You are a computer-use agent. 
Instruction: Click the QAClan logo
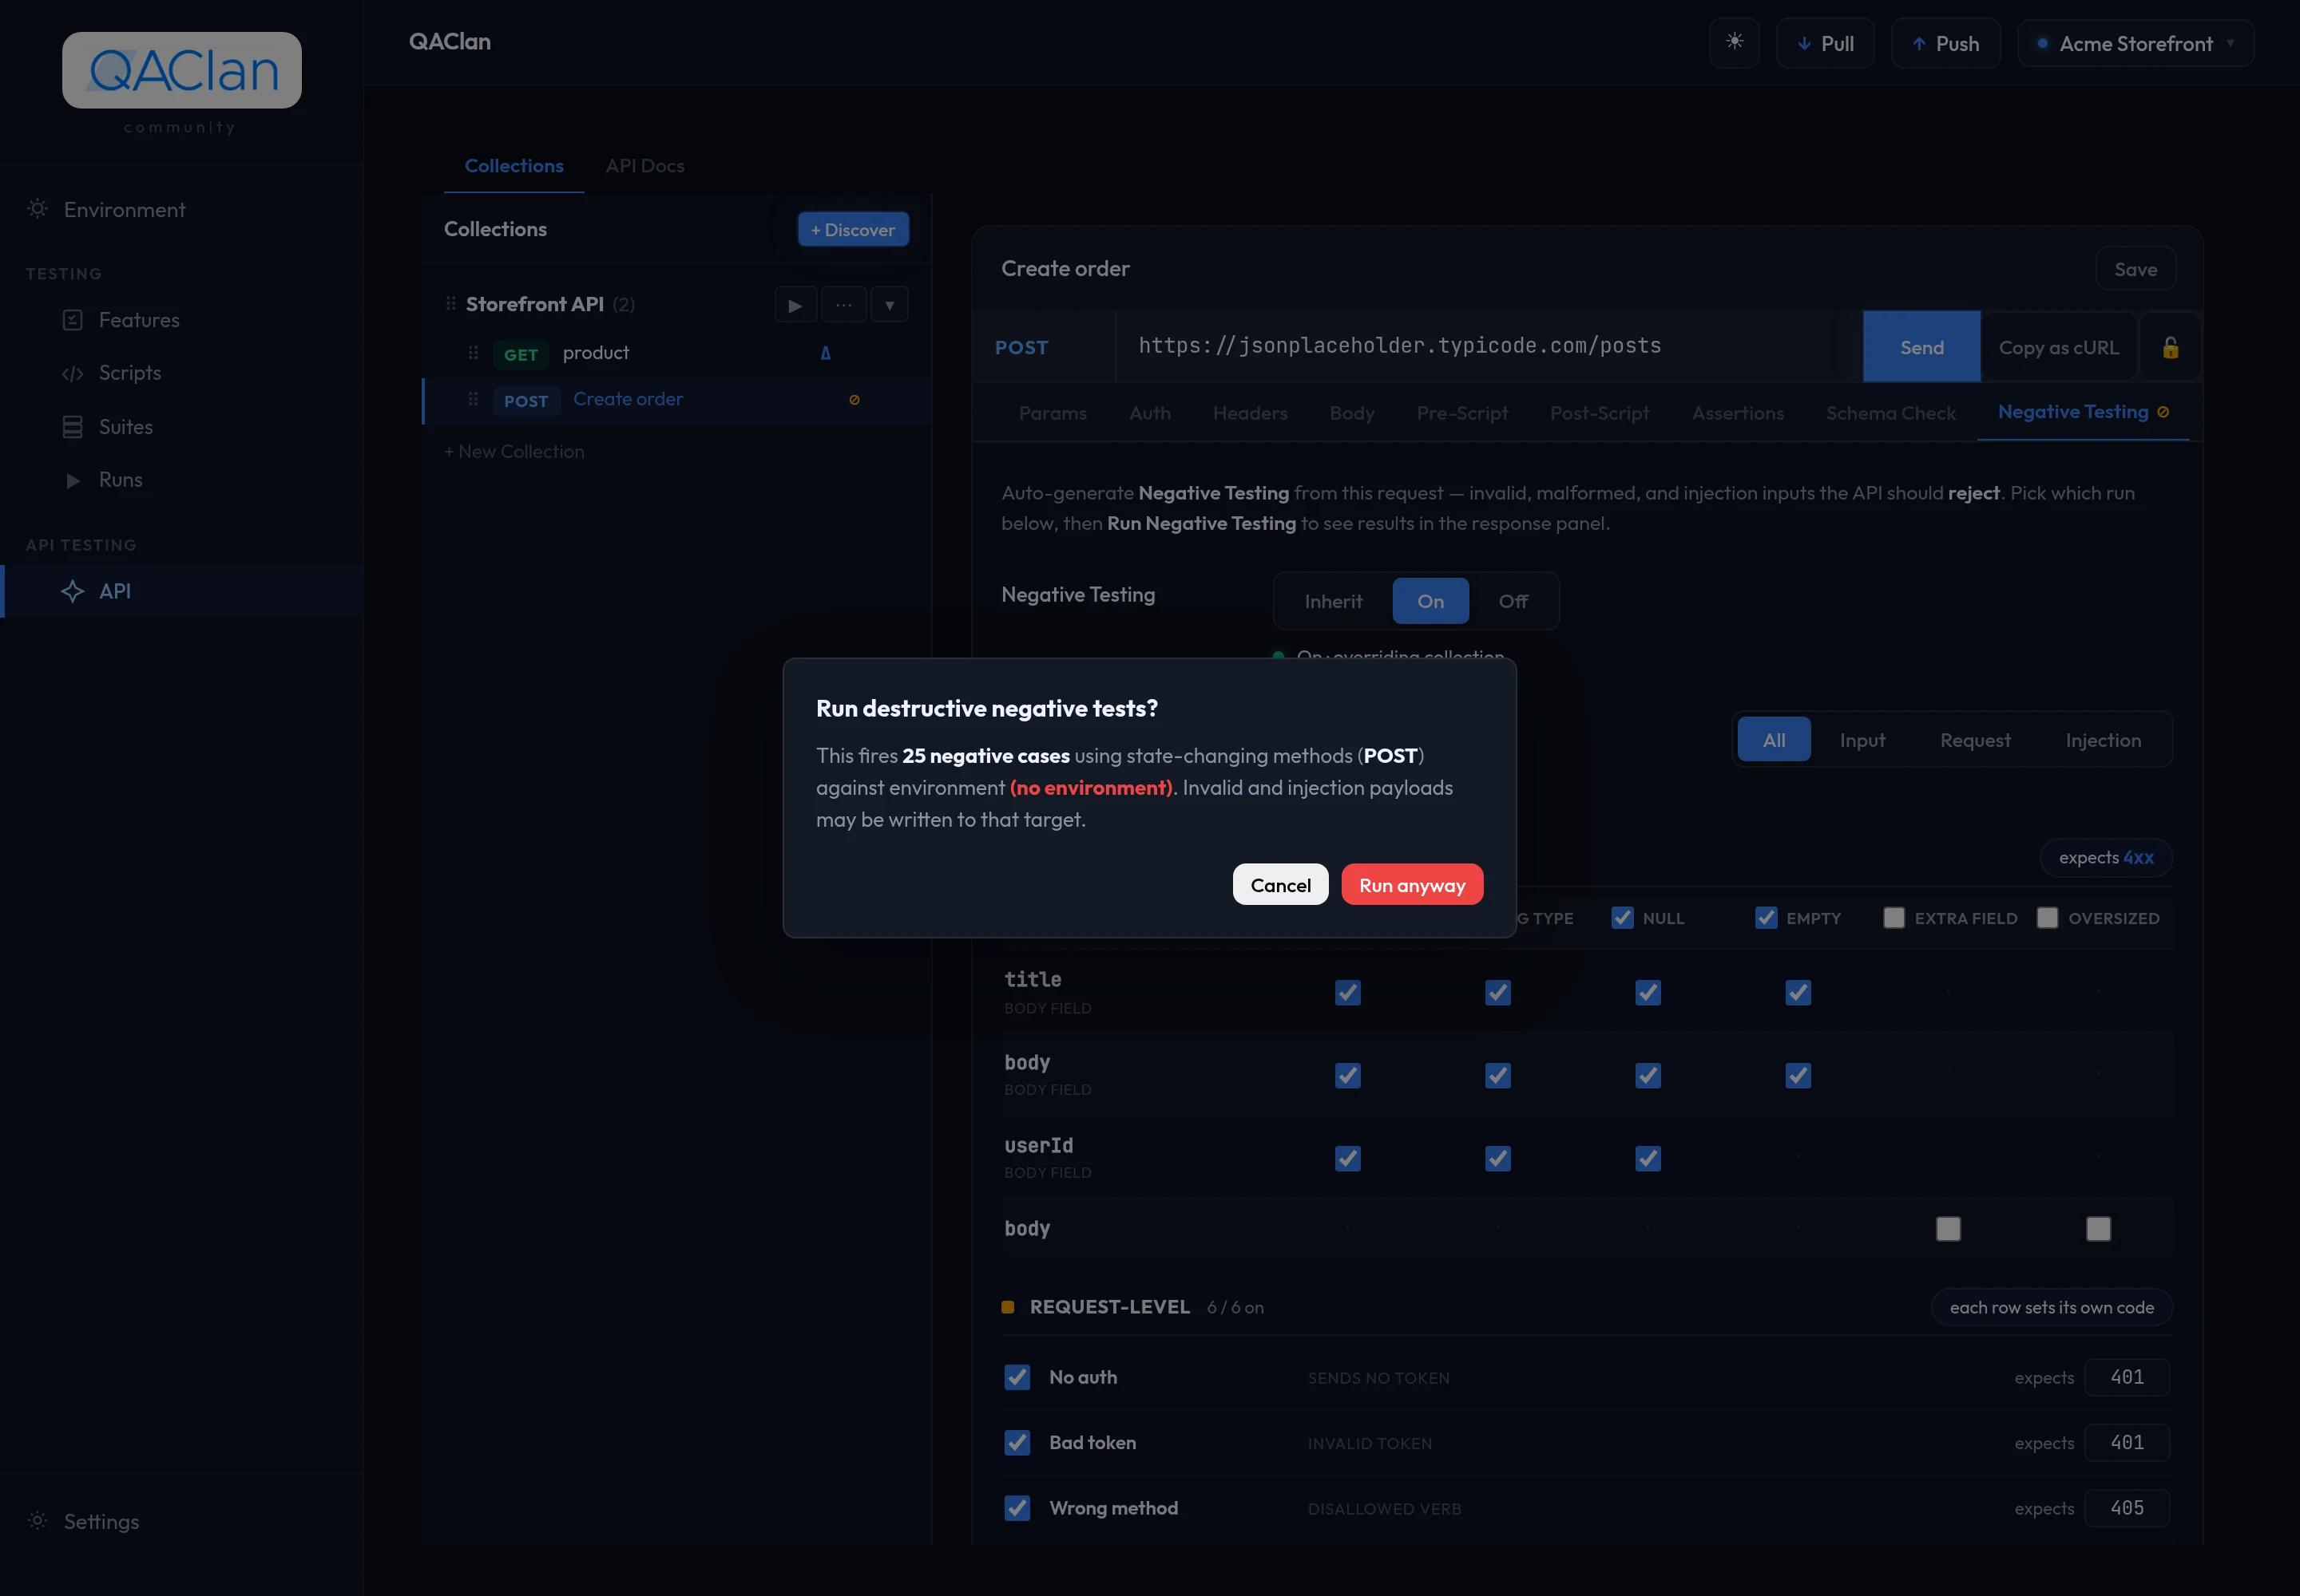coord(181,70)
